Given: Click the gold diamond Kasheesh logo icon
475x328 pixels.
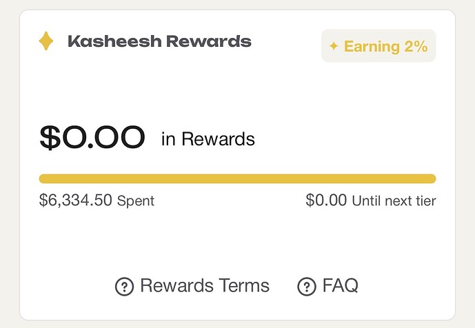Looking at the screenshot, I should point(46,41).
